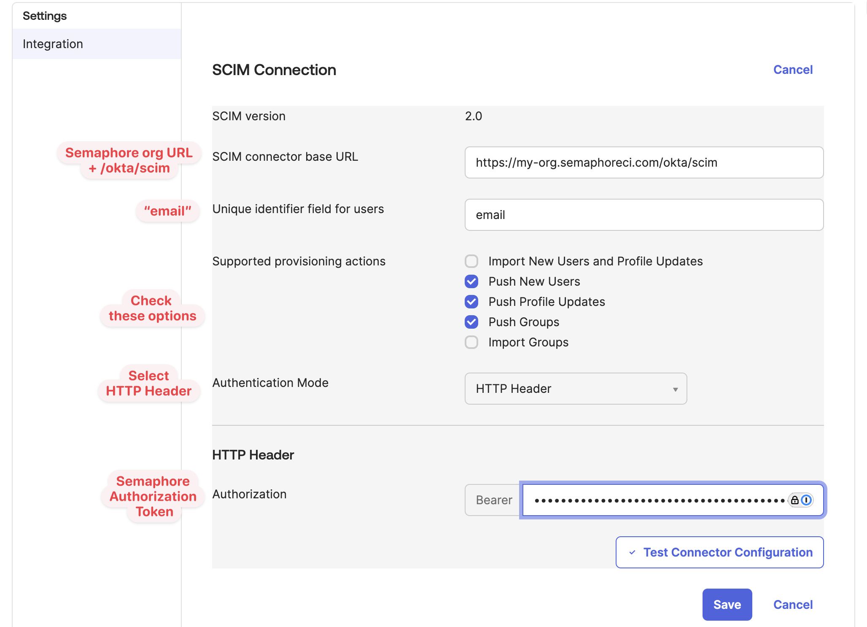Click the Save button

[x=727, y=605]
